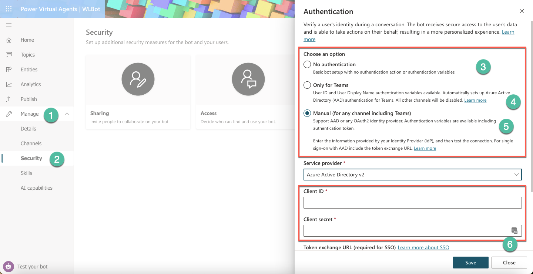Close the Authentication panel with X

(522, 11)
